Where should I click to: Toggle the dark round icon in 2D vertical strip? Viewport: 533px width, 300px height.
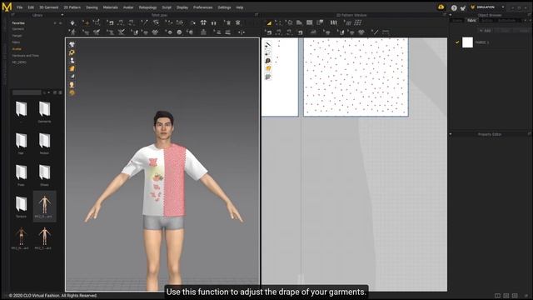[268, 61]
